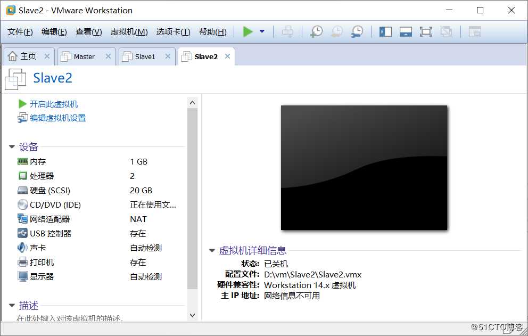Click revert to snapshot toolbar icon

[x=337, y=31]
